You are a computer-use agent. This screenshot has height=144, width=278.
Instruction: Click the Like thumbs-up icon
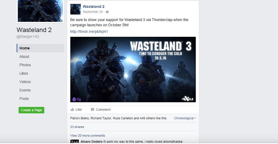click(72, 110)
